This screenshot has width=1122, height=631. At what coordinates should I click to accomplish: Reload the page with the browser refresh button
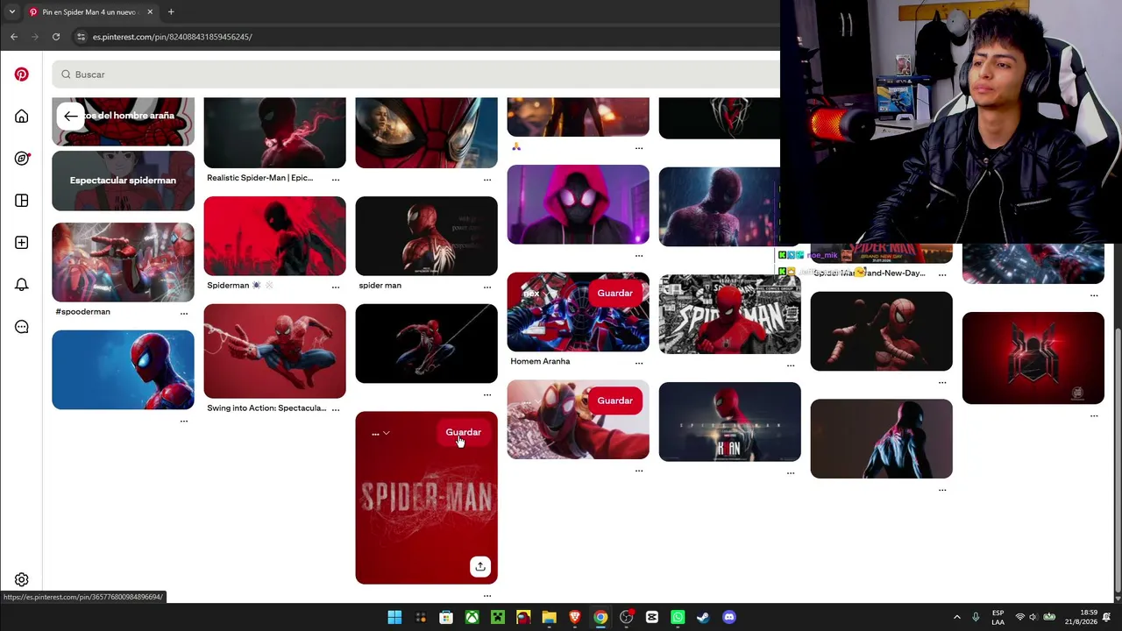click(x=56, y=37)
